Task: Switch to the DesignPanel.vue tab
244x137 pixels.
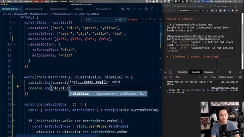Action: (34, 9)
